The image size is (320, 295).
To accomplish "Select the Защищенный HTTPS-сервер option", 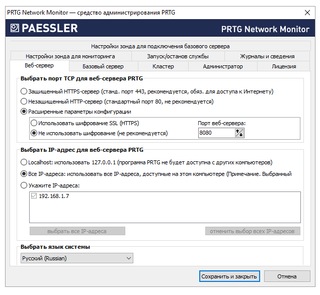I will 24,92.
